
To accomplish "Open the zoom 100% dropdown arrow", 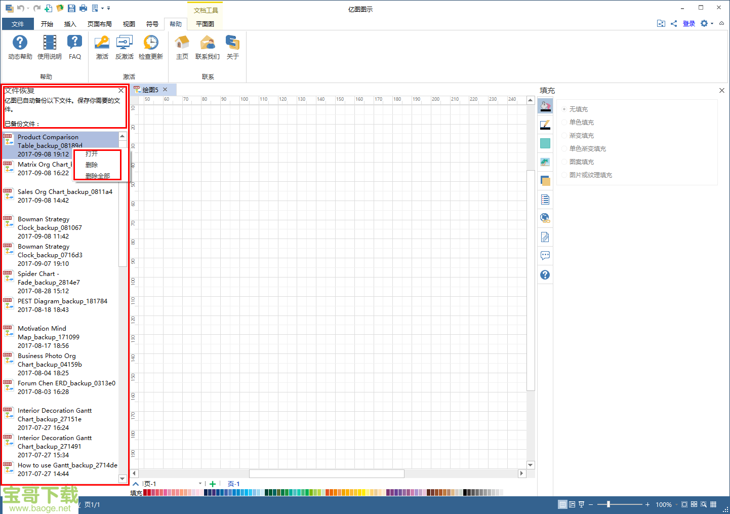I will tap(676, 505).
